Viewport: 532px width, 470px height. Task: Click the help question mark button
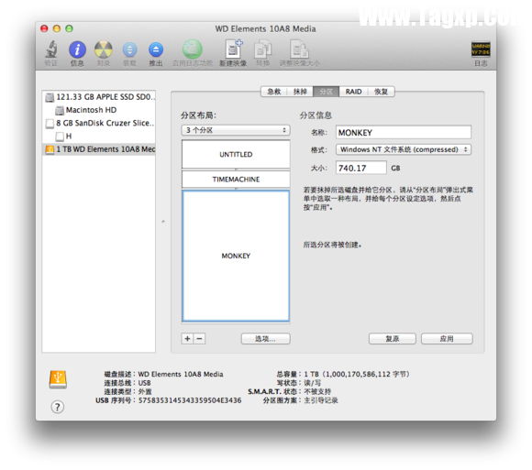pyautogui.click(x=58, y=407)
